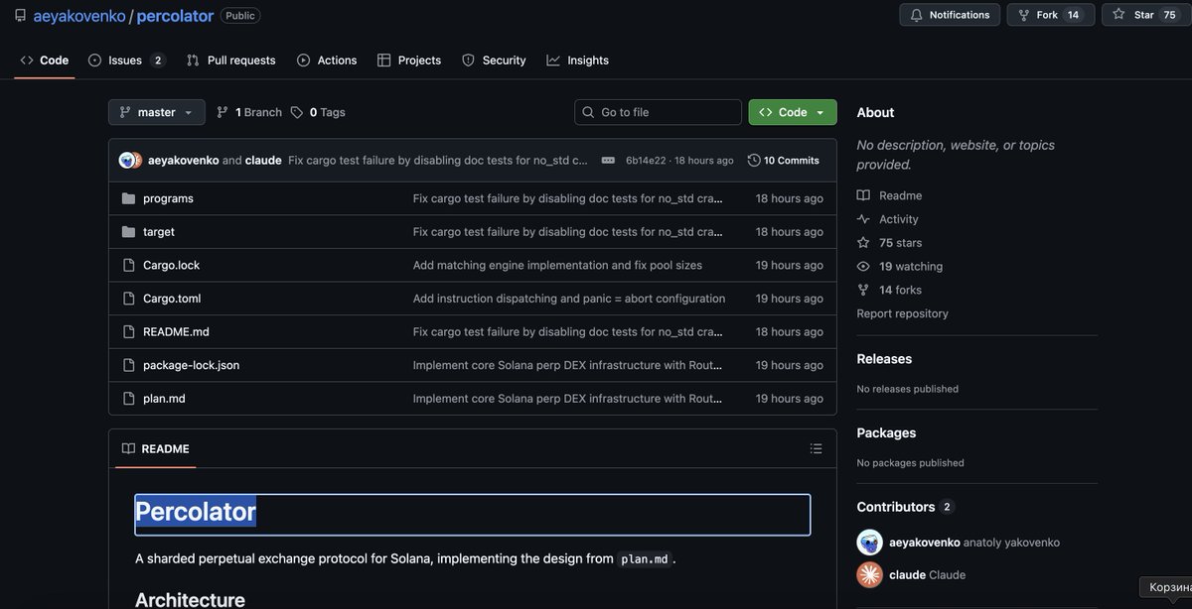View the 10 Commits history
The height and width of the screenshot is (609, 1192).
[784, 160]
